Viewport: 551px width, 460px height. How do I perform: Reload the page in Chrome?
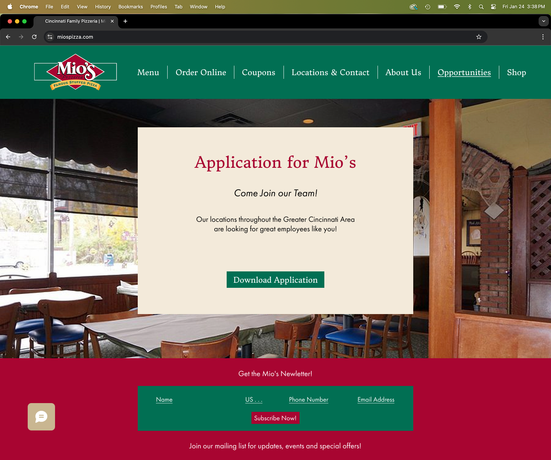(34, 37)
